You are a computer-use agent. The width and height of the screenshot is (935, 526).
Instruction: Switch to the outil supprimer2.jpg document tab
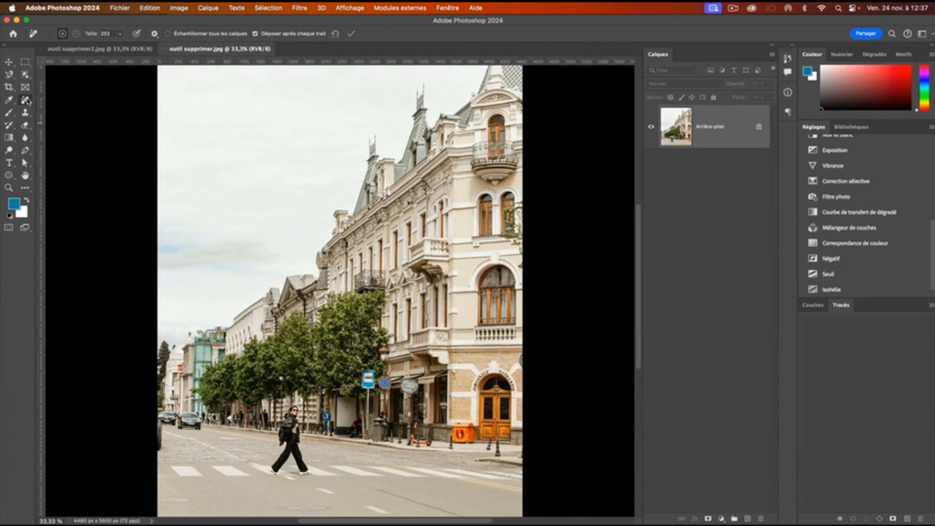click(99, 48)
